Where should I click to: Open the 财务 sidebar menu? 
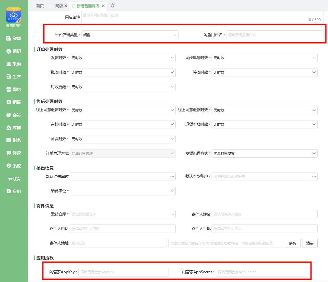pyautogui.click(x=14, y=140)
